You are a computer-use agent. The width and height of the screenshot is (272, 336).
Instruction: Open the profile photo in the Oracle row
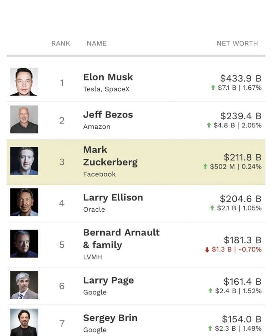[x=24, y=202]
